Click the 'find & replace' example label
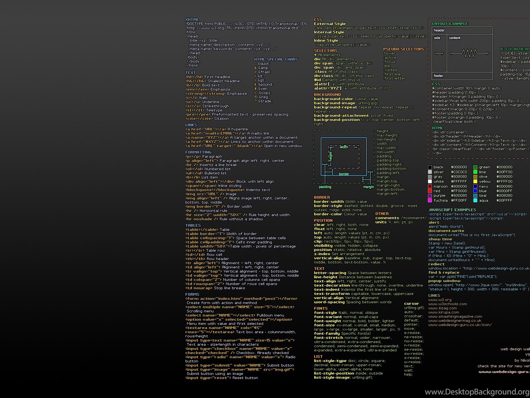Image resolution: width=530 pixels, height=398 pixels. [x=444, y=273]
